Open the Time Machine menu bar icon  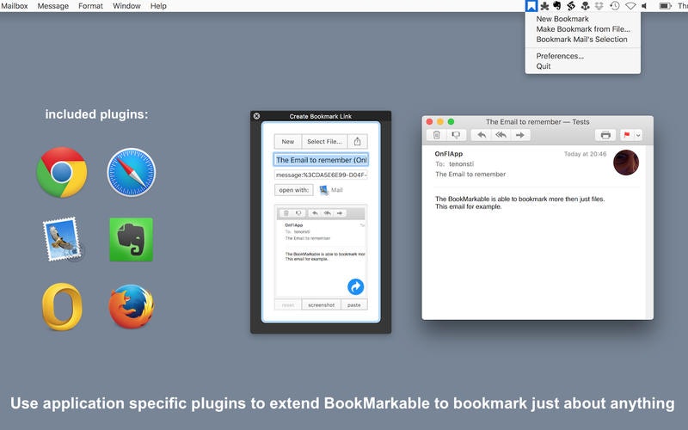tap(615, 6)
